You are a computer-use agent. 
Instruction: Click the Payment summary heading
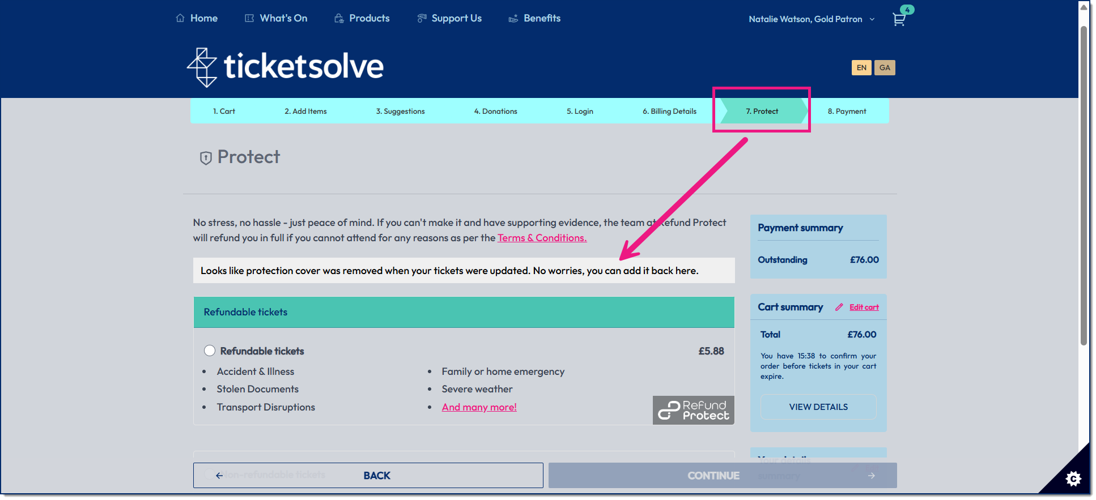pos(800,228)
